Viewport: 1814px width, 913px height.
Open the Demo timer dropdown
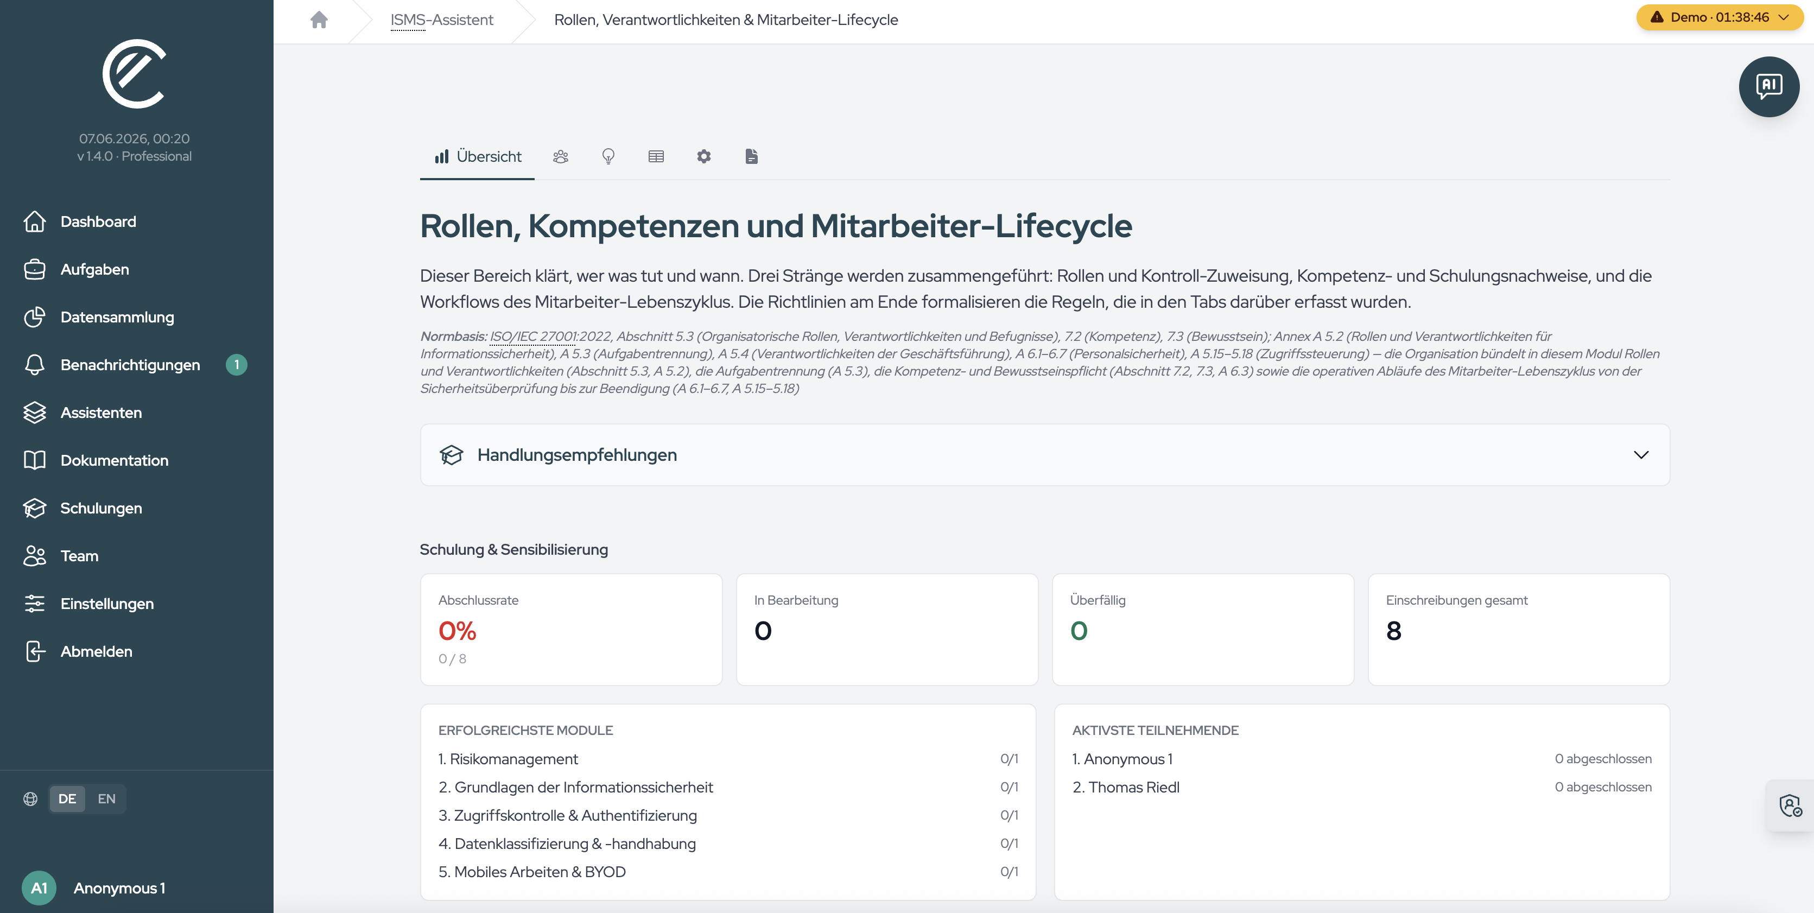coord(1720,17)
